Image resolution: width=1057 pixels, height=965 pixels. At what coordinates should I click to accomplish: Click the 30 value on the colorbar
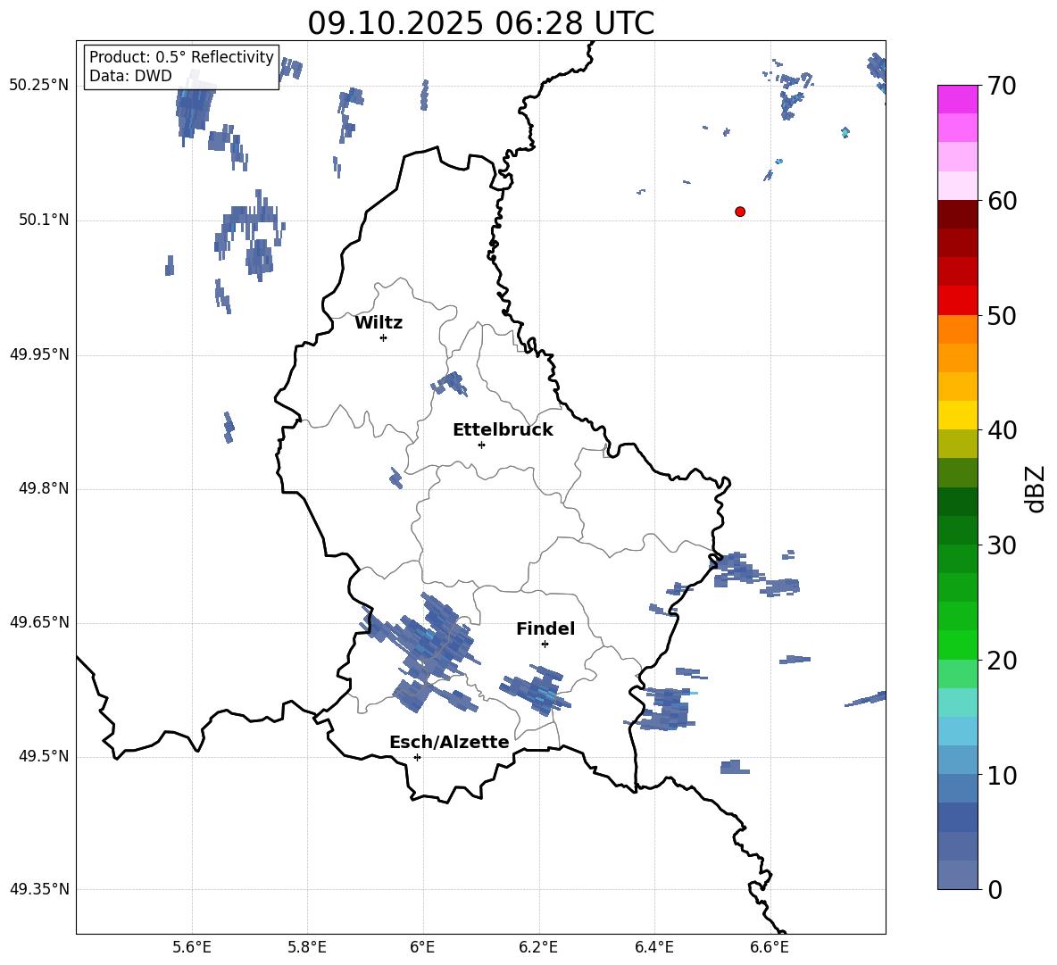coord(1002,545)
